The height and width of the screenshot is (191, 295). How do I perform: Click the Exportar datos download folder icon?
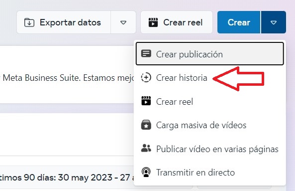point(29,22)
